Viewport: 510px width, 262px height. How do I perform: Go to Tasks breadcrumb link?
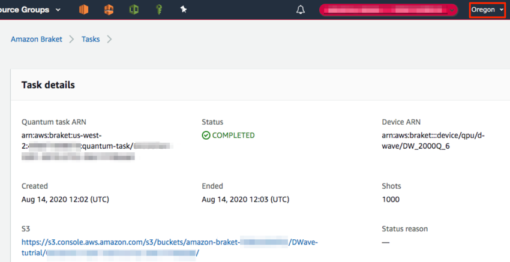pyautogui.click(x=91, y=40)
